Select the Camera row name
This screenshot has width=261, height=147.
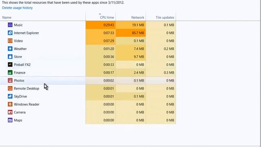click(x=20, y=112)
